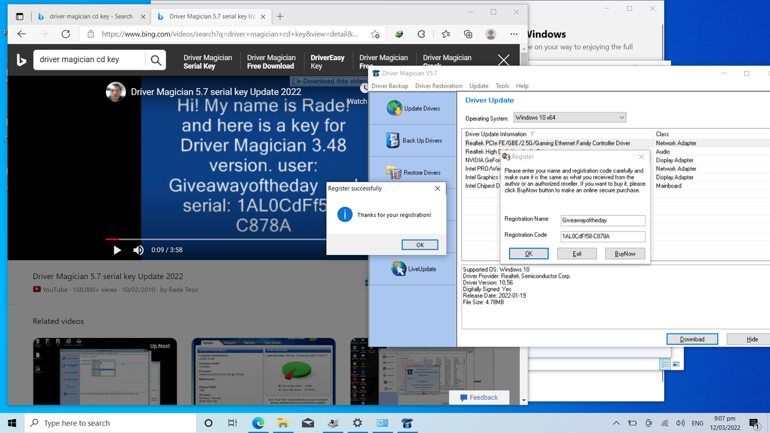770x433 pixels.
Task: Show hidden system tray icons
Action: 616,423
